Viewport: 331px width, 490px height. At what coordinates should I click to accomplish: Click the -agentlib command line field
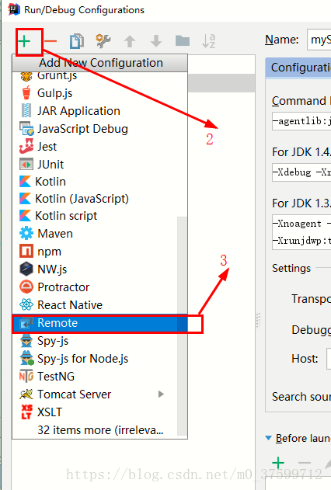point(301,121)
